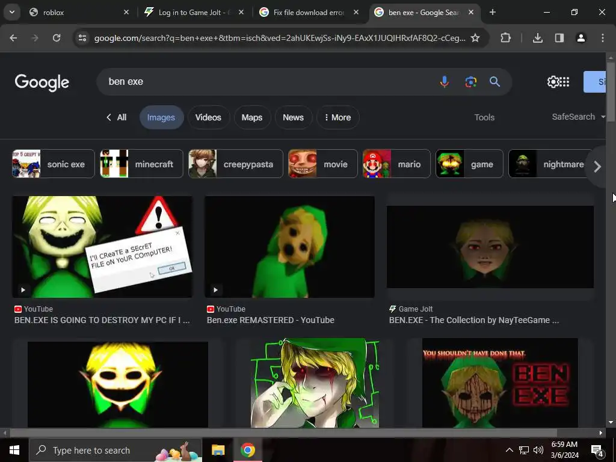Open File Explorer from the taskbar
This screenshot has width=616, height=462.
(218, 450)
